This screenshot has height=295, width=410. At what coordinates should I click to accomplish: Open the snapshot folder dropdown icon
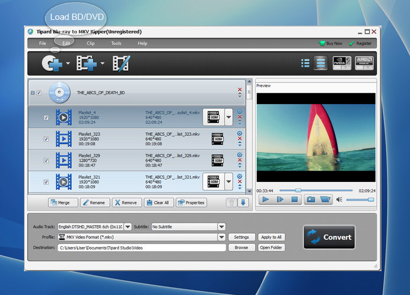(325, 200)
